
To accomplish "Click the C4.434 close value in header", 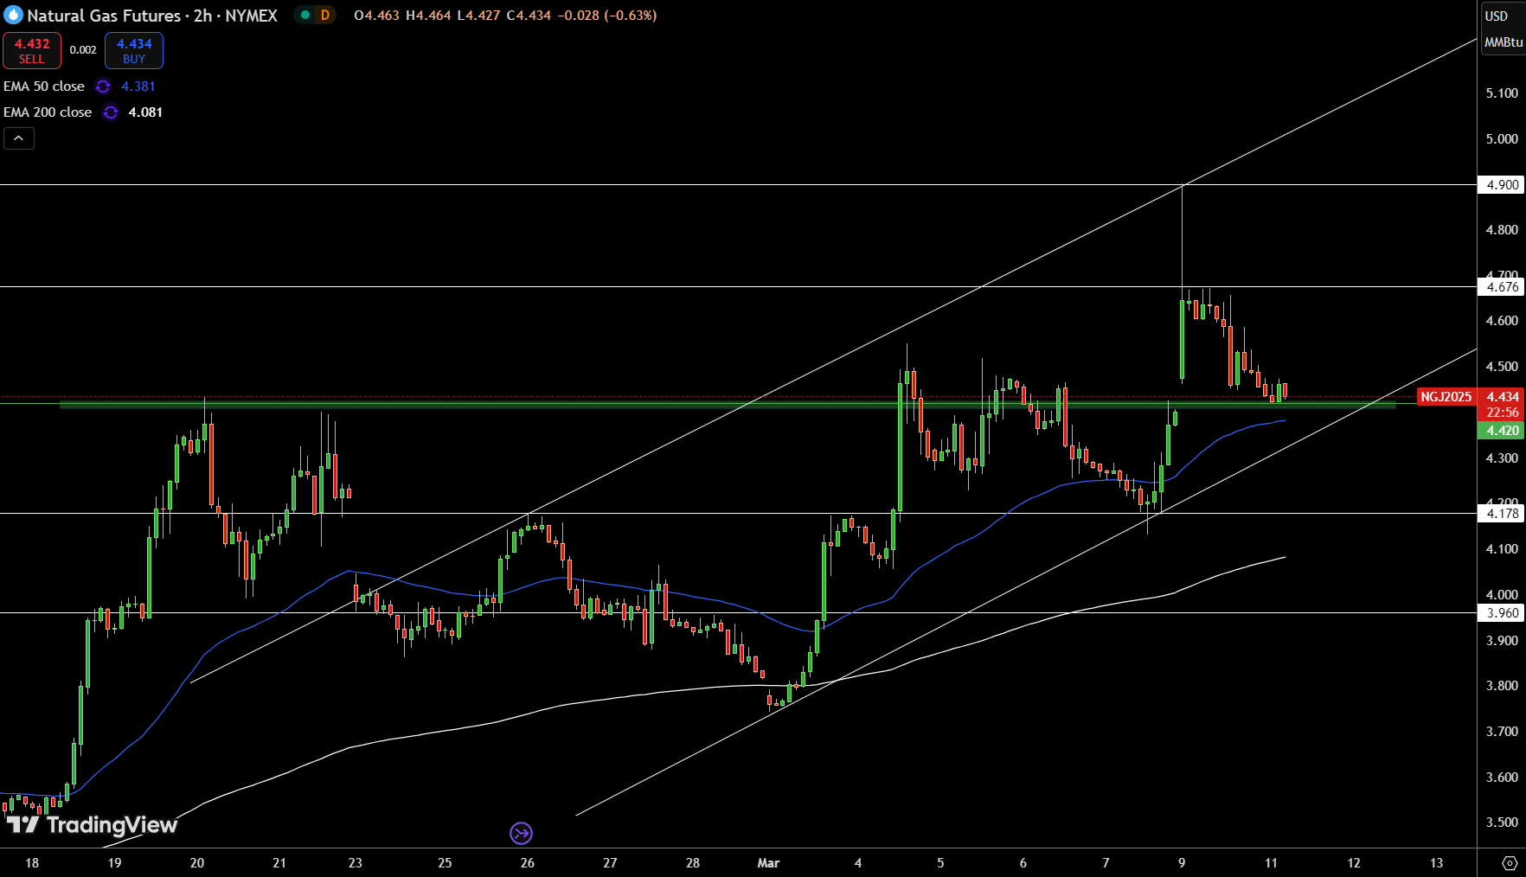I will click(528, 16).
